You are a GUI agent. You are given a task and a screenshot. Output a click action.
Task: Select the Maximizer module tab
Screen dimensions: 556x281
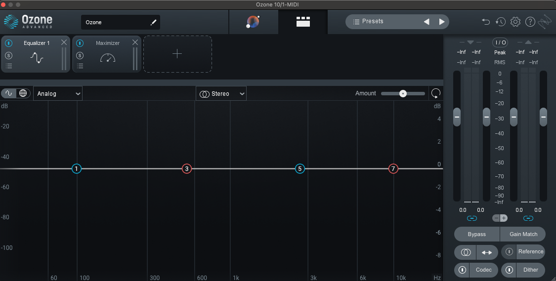[x=107, y=54]
